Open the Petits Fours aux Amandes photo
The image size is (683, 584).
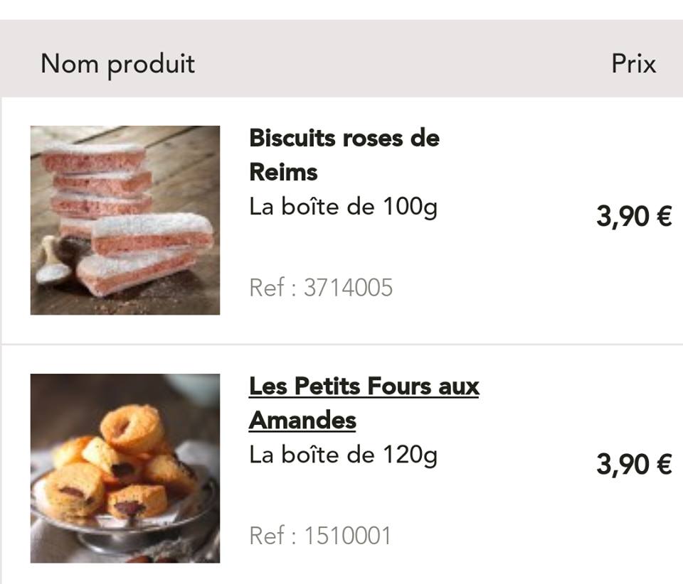click(x=125, y=468)
